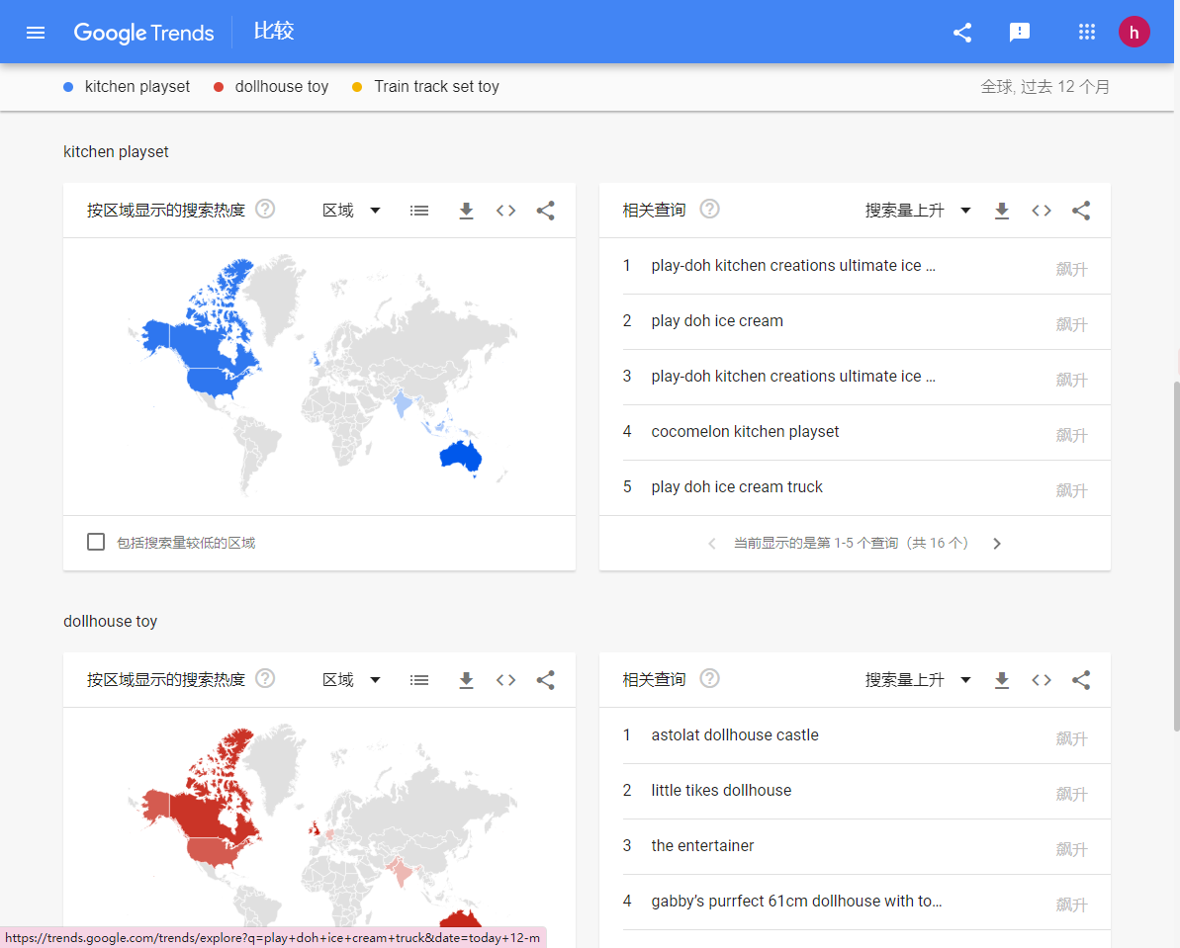The image size is (1180, 948).
Task: Download kitchen playset related queries CSV
Action: coord(1002,211)
